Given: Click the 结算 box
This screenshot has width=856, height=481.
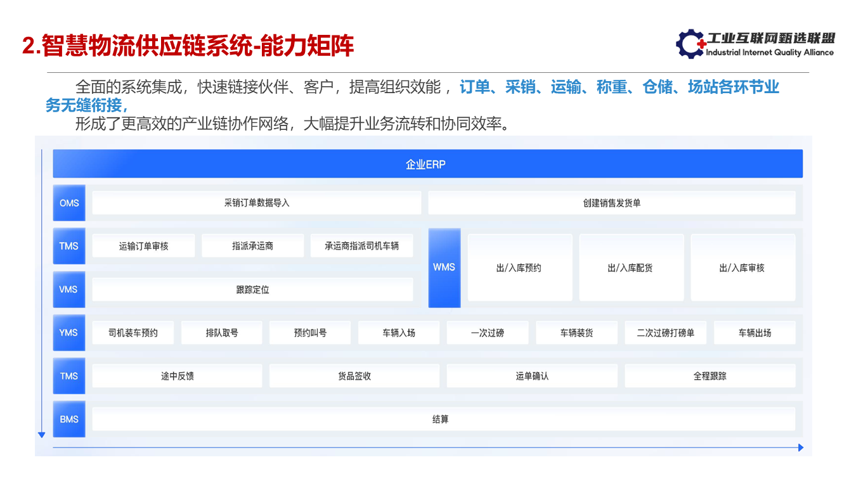Looking at the screenshot, I should pyautogui.click(x=444, y=419).
